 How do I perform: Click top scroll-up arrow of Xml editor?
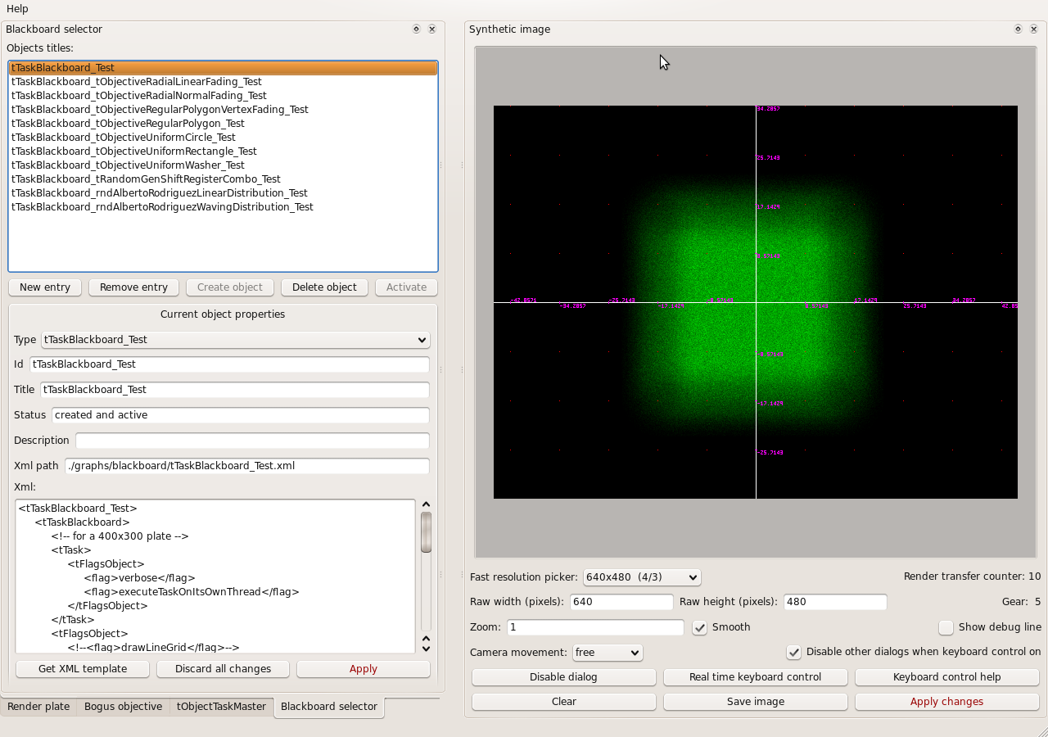(426, 505)
